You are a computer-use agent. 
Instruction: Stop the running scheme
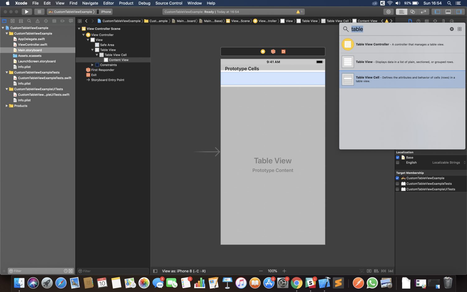point(39,12)
